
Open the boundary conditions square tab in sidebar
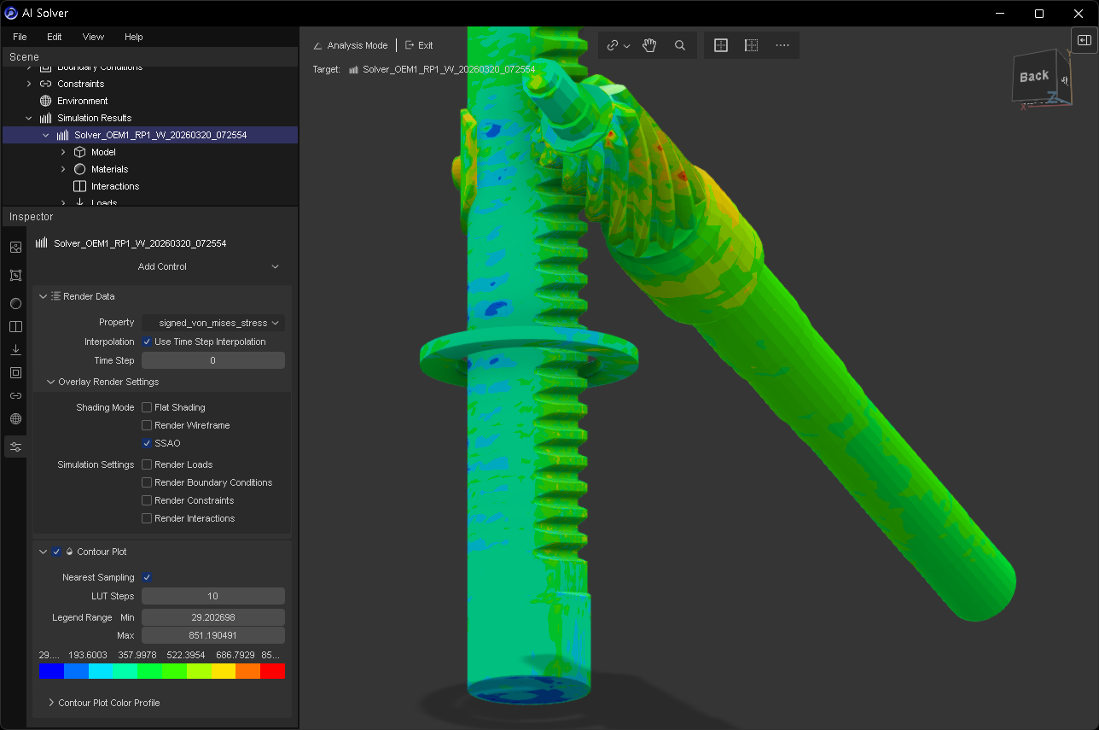(15, 372)
